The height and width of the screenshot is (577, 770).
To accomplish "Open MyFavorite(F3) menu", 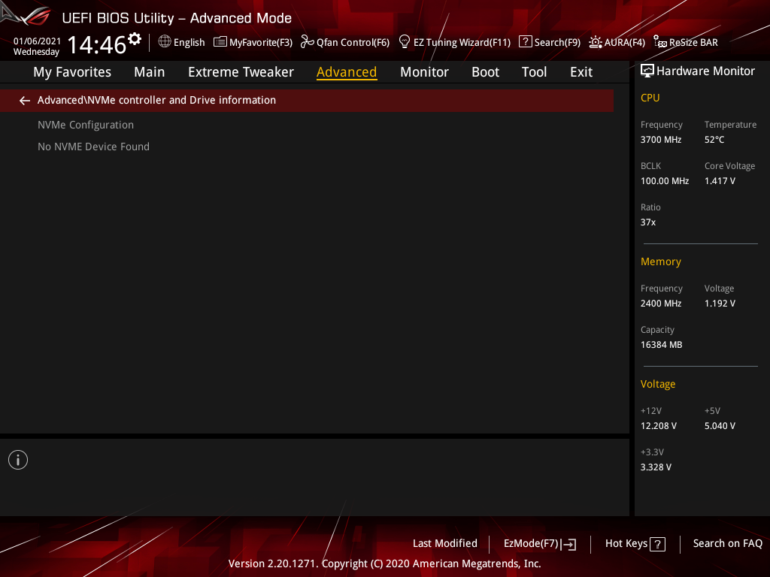I will click(x=261, y=43).
